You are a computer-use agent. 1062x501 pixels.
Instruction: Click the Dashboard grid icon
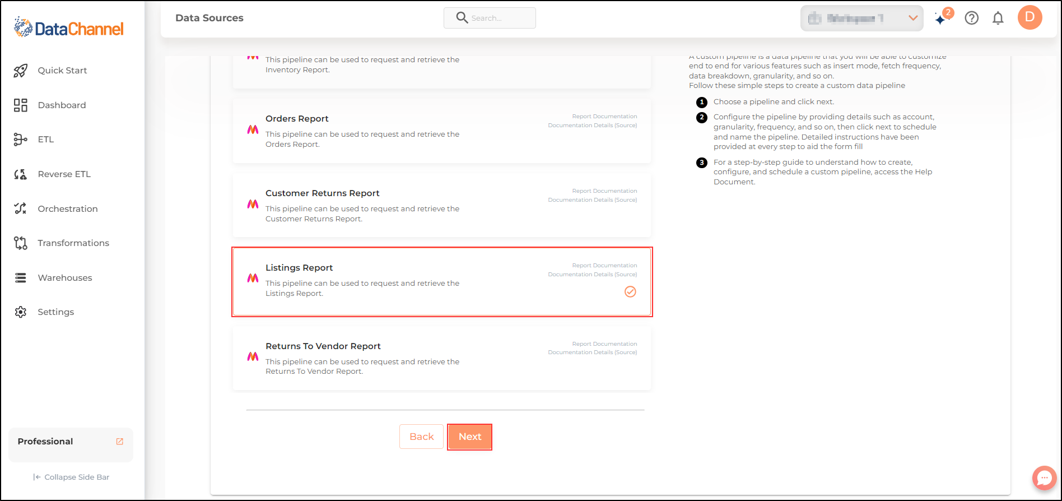coord(21,105)
